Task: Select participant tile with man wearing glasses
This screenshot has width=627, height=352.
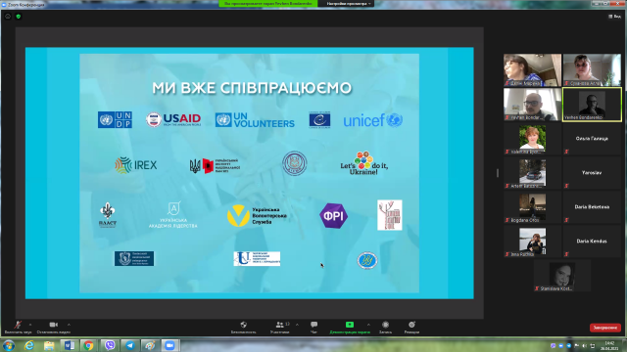Action: 532,105
